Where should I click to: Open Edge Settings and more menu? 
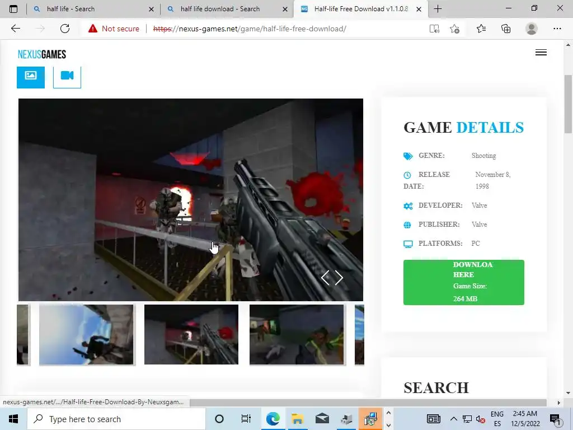[x=557, y=29]
